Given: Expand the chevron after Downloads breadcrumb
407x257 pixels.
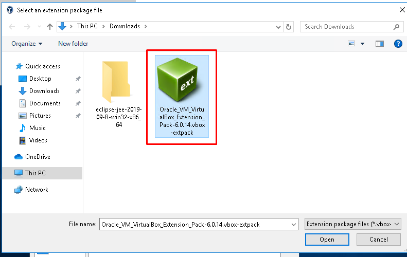Looking at the screenshot, I should point(146,26).
